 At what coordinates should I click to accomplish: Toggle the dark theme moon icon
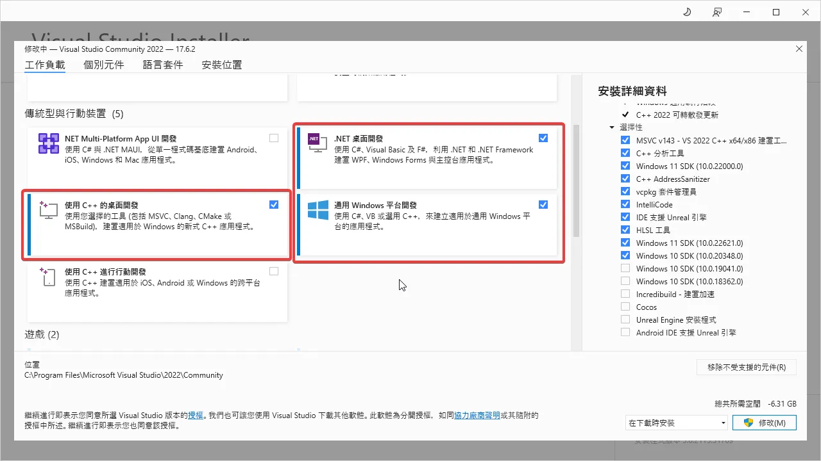[x=686, y=12]
